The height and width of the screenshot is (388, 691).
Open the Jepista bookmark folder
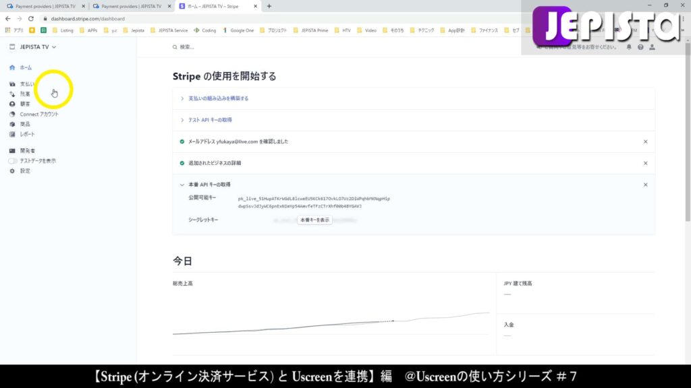pos(134,30)
